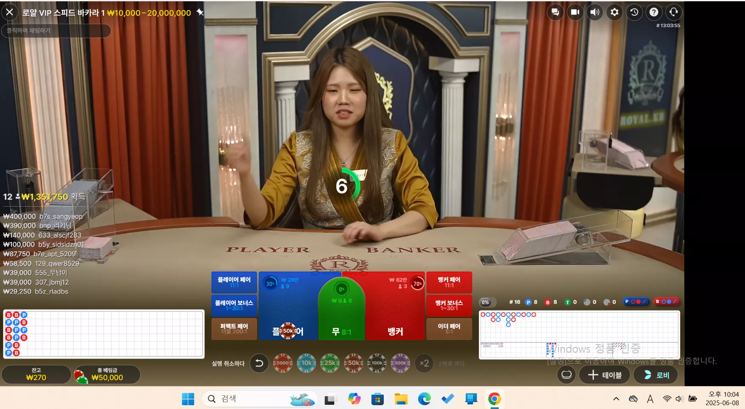Close the game with the X icon
Viewport: 745px width, 409px height.
[x=9, y=12]
